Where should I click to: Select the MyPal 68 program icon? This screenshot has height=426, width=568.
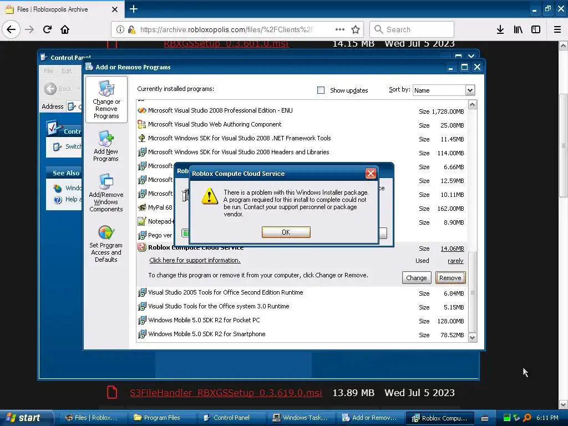pos(141,207)
